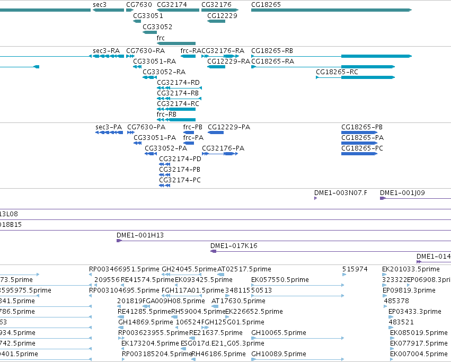The image size is (451, 362).
Task: Click the EK085019.5prime EST
Action: (x=392, y=338)
